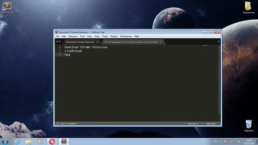Open the Find menu
Image resolution: width=258 pixels, height=145 pixels.
(82, 36)
